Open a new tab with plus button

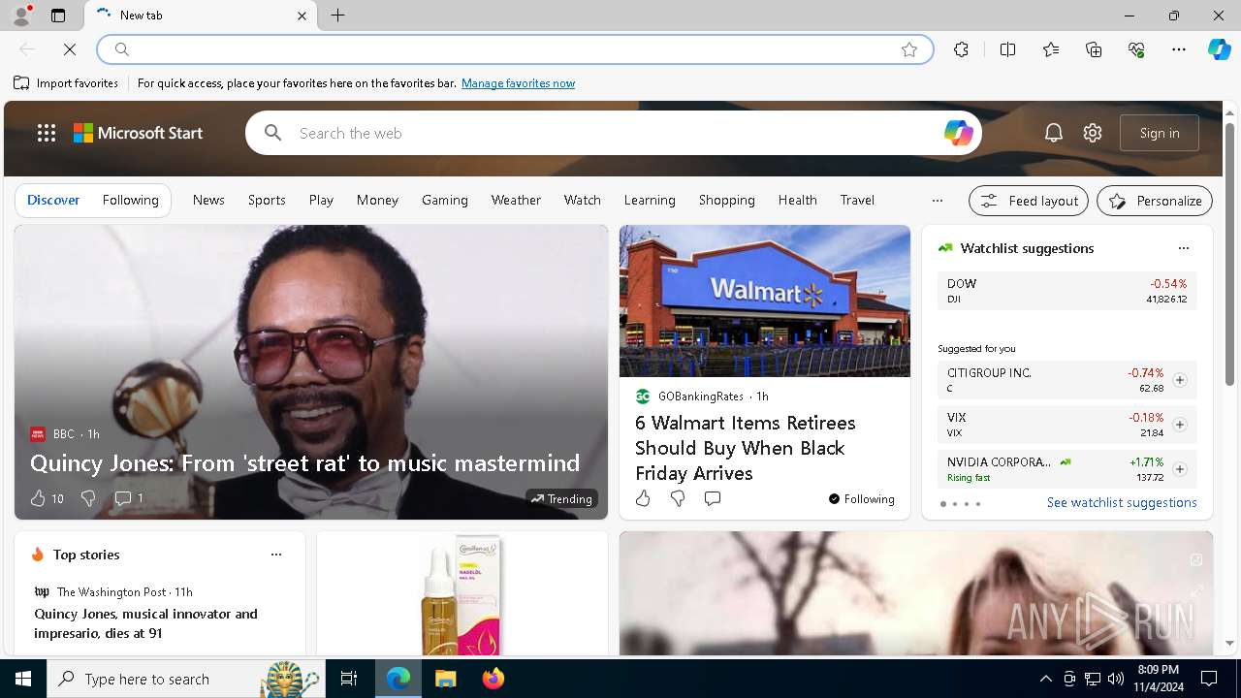[x=338, y=16]
